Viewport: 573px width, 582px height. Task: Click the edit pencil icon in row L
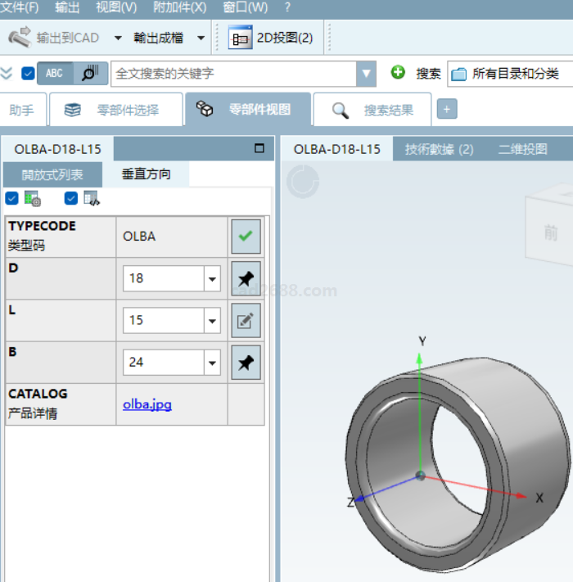click(246, 320)
